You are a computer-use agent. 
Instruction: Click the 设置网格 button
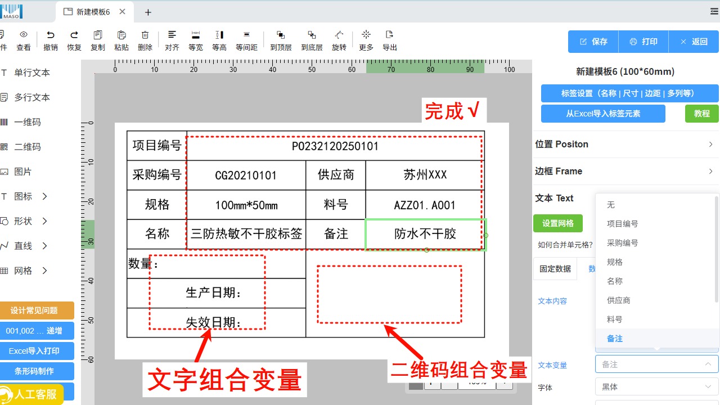coord(558,223)
